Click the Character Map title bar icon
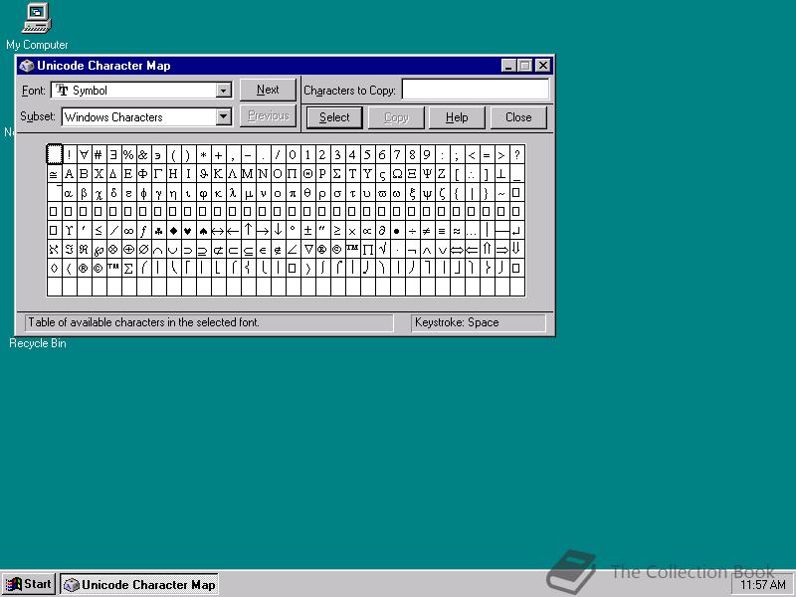The width and height of the screenshot is (796, 597). [26, 66]
